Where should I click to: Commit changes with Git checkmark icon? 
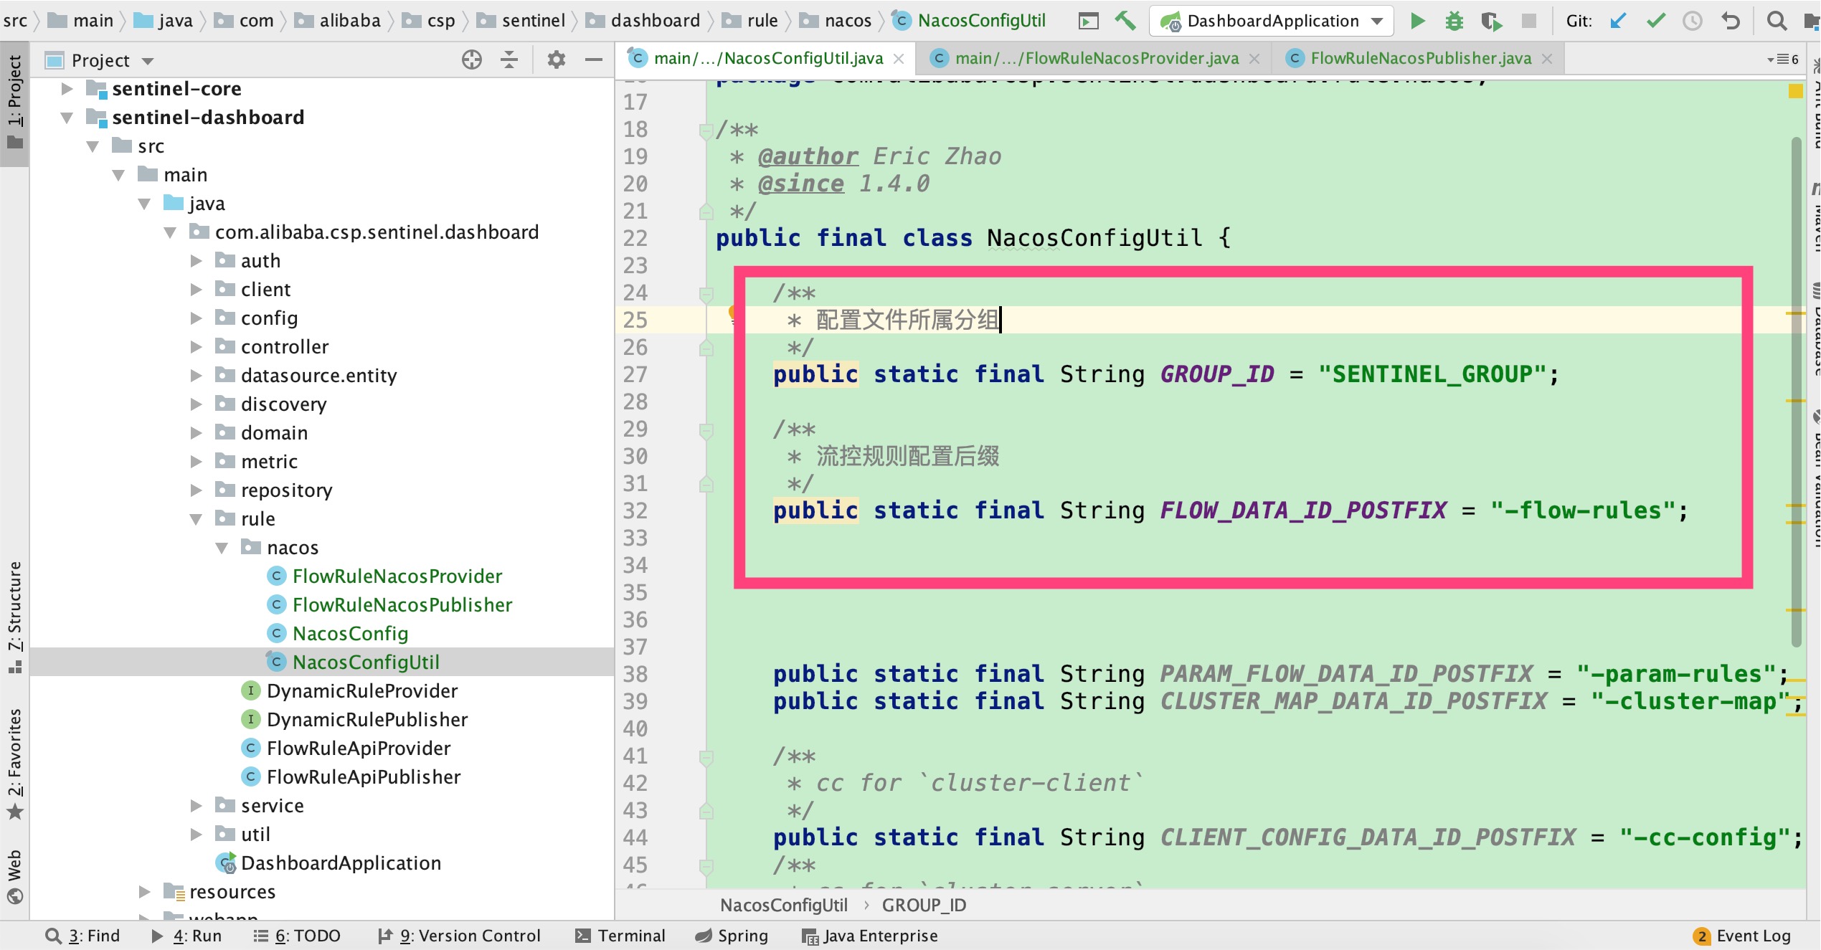tap(1655, 21)
